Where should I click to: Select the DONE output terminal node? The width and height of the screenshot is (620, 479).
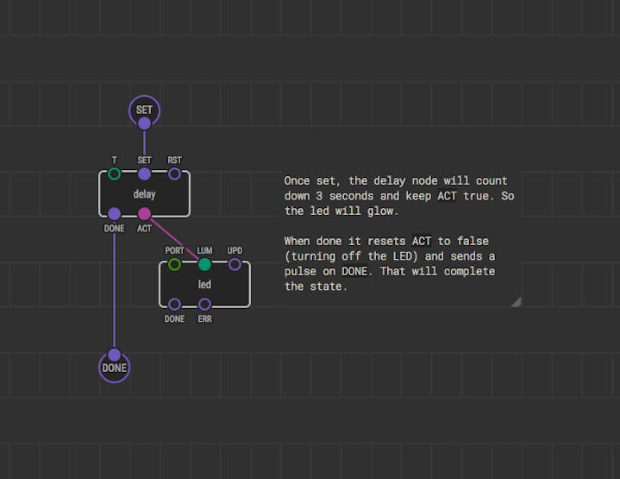tap(115, 368)
